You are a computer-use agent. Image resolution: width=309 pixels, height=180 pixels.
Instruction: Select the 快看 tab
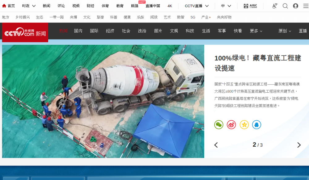[x=238, y=31]
